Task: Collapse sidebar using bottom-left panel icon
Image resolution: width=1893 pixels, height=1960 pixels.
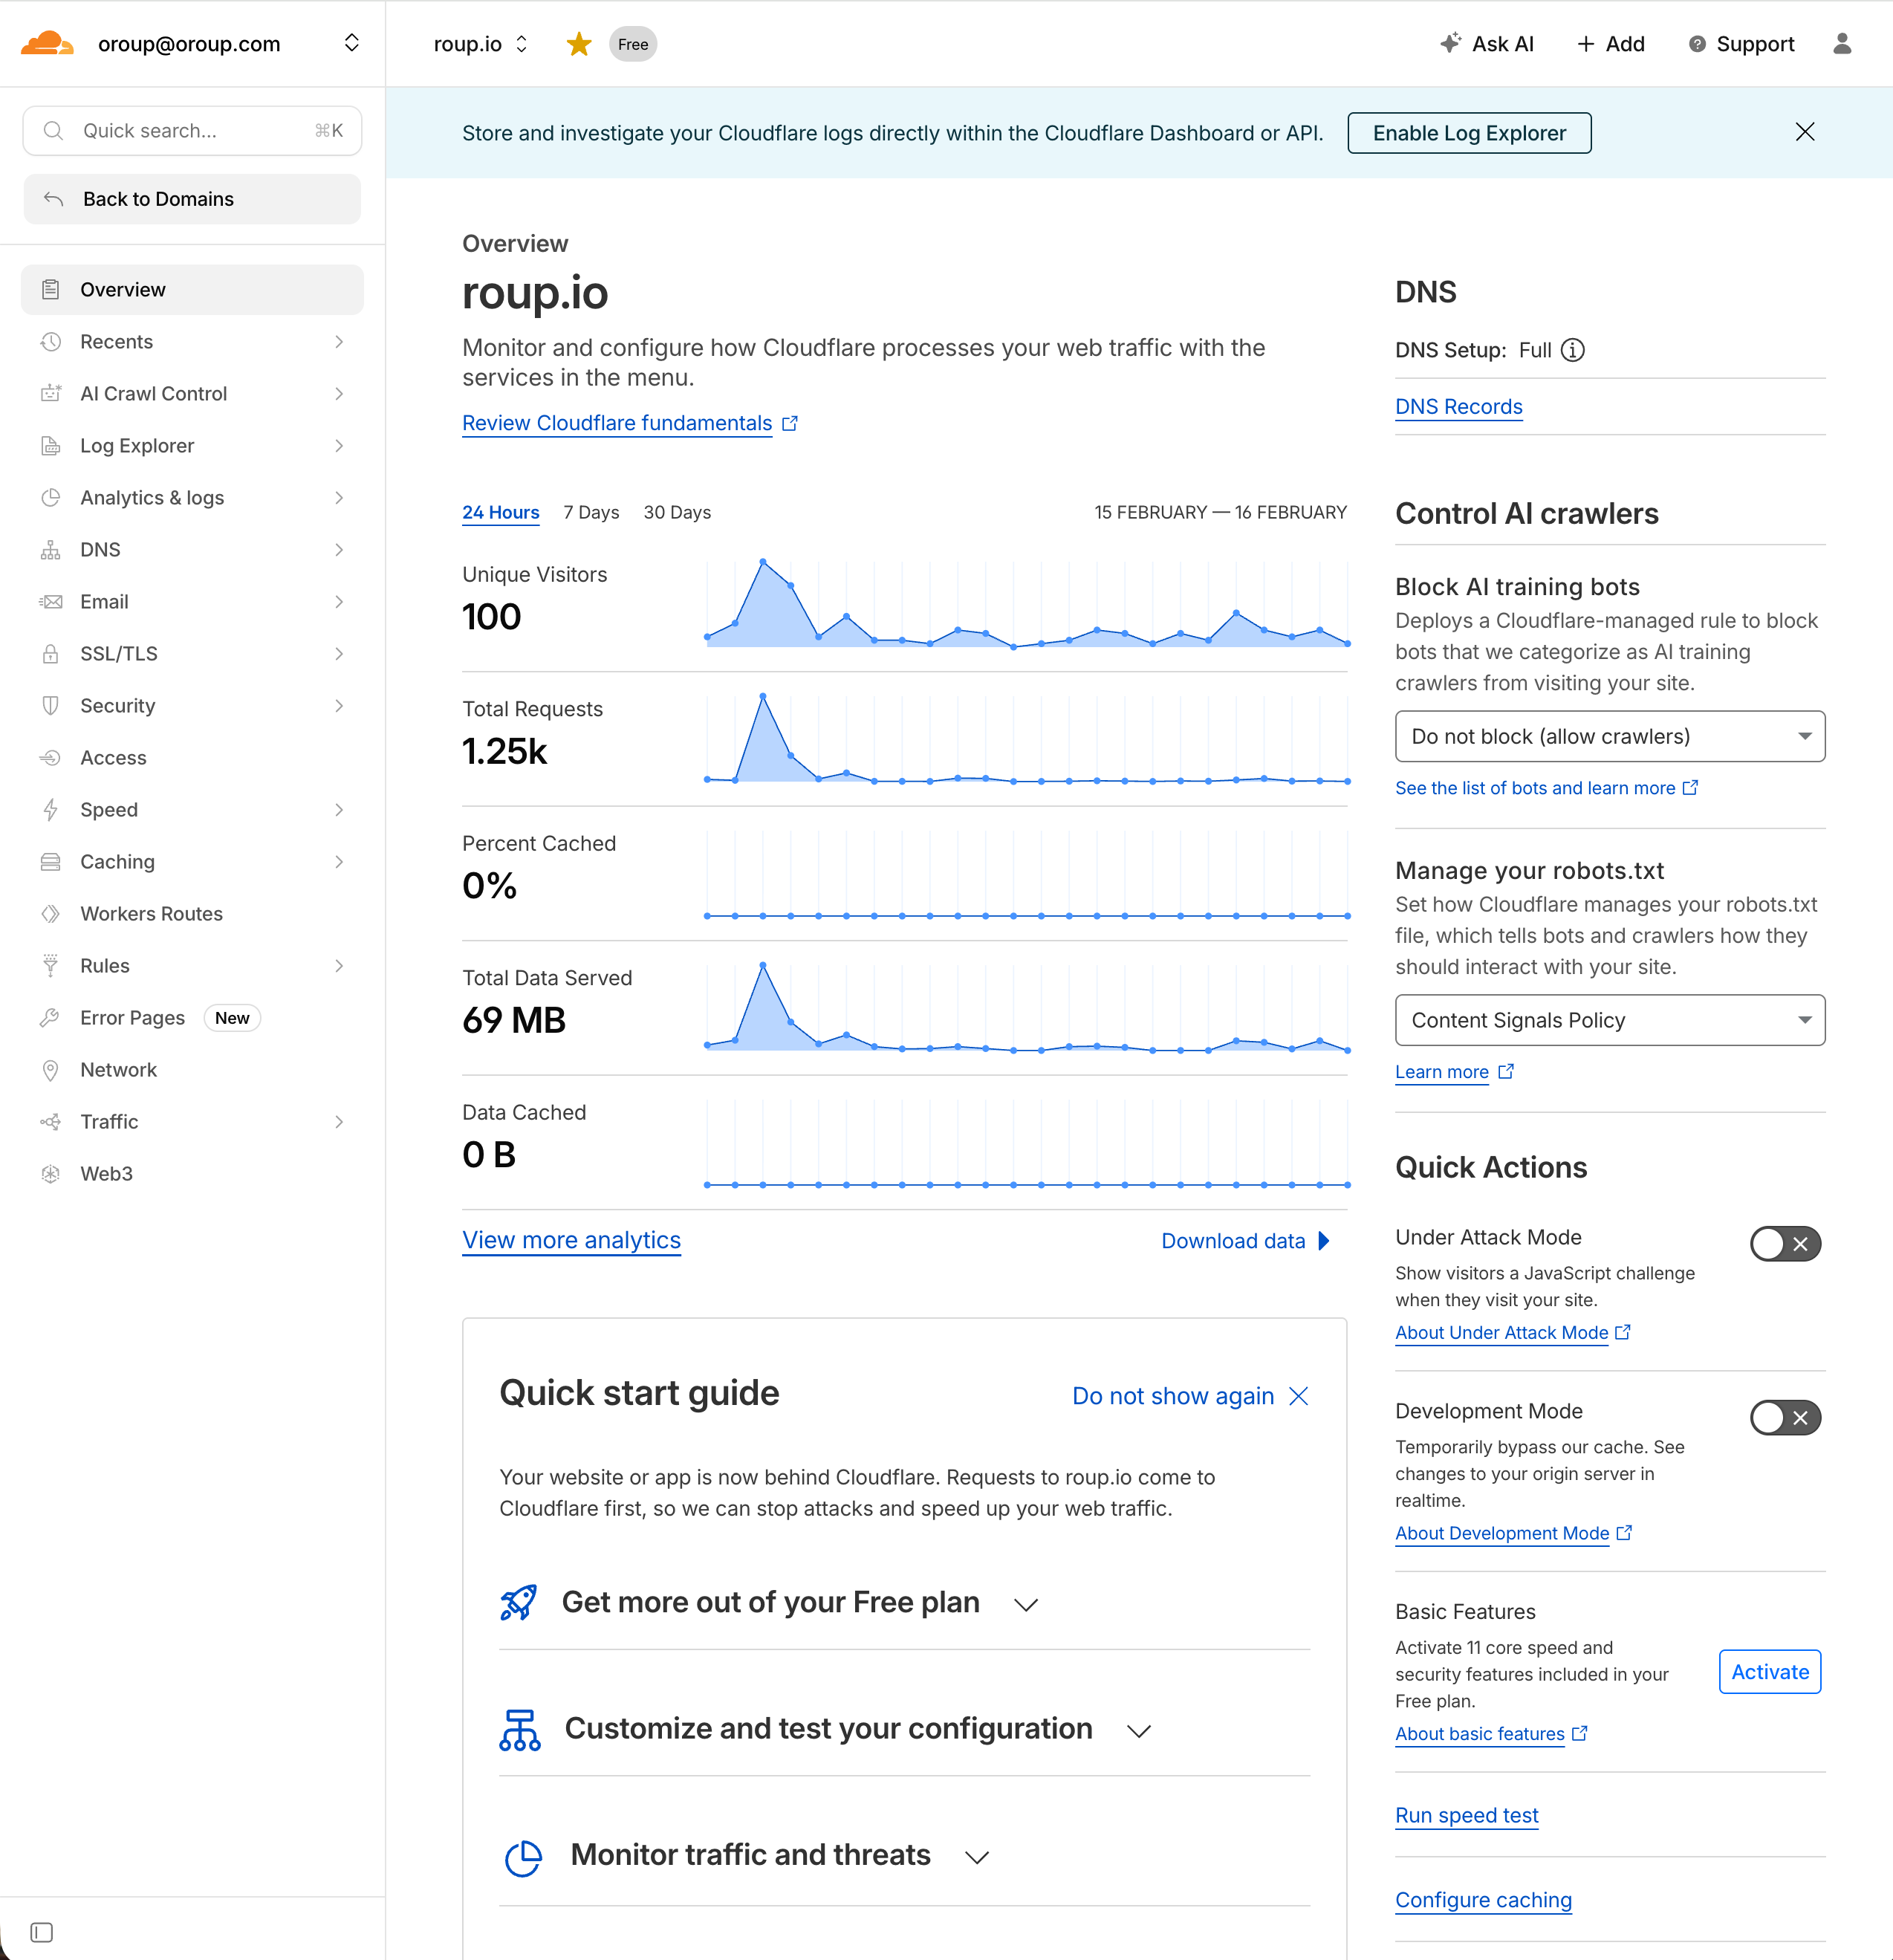Action: pos(41,1932)
